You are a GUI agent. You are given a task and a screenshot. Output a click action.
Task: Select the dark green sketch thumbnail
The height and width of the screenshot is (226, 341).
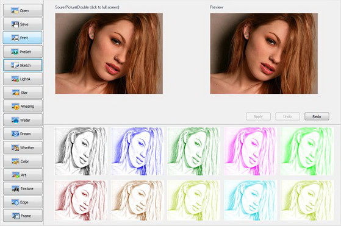point(194,151)
